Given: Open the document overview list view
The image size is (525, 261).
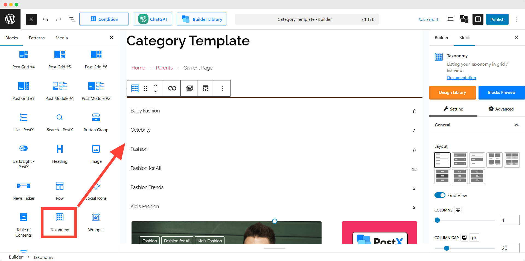Looking at the screenshot, I should 72,19.
